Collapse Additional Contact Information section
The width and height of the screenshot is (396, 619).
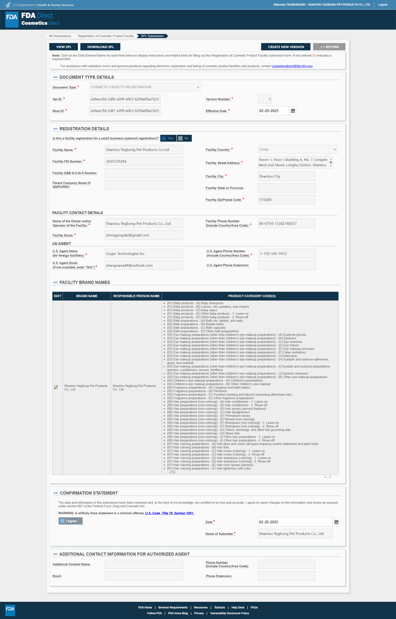(x=55, y=554)
